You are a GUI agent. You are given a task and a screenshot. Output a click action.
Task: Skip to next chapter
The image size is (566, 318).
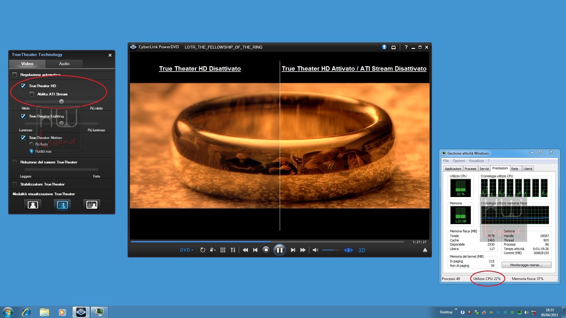(293, 250)
